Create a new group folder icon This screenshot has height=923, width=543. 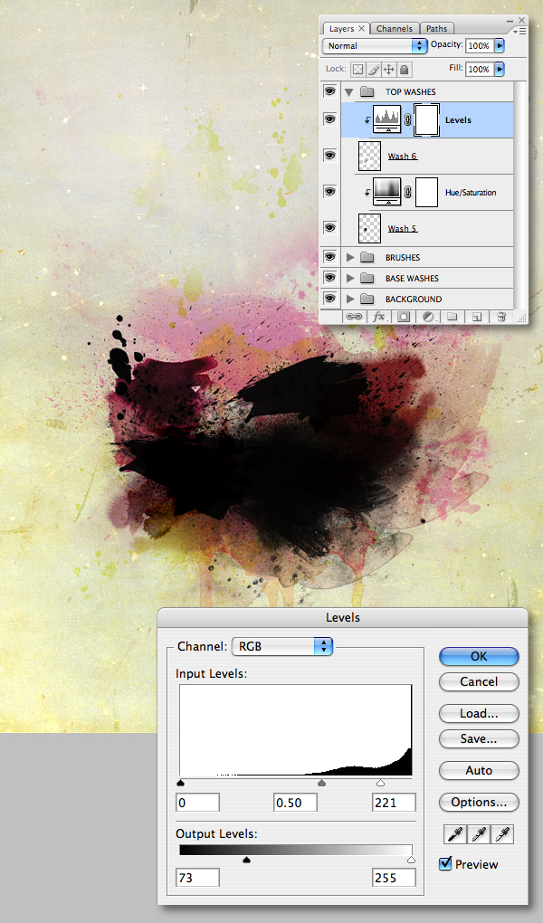tap(452, 317)
